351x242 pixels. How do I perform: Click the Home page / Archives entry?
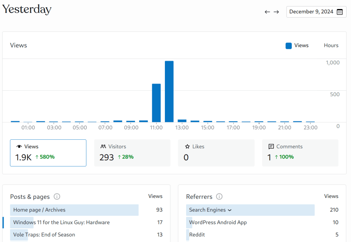point(39,210)
